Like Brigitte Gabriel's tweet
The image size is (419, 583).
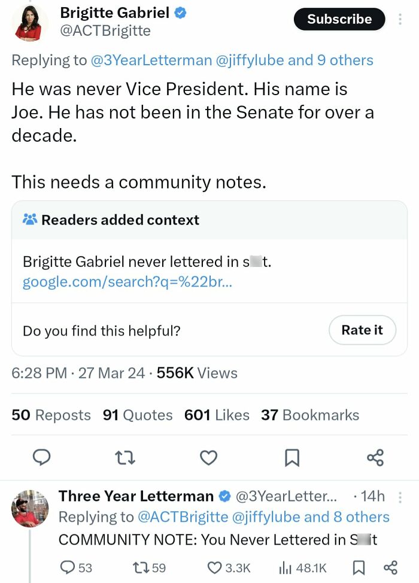click(x=208, y=457)
